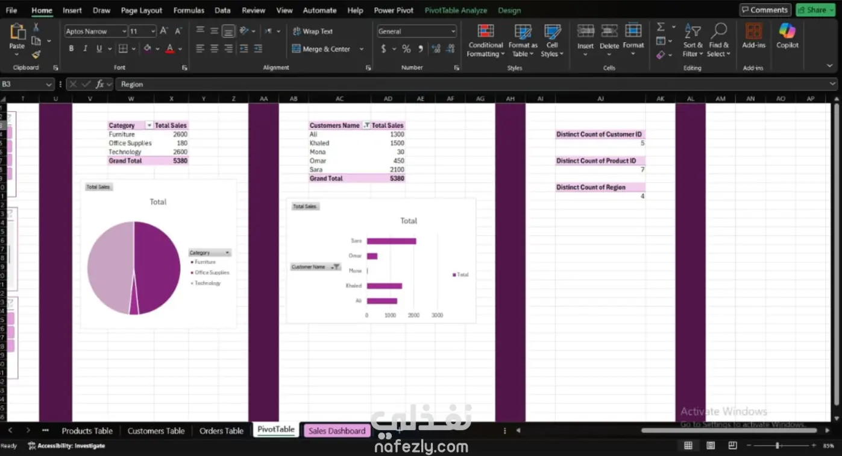Open Accessibility: Investigate in status bar
This screenshot has height=456, width=842.
point(66,446)
